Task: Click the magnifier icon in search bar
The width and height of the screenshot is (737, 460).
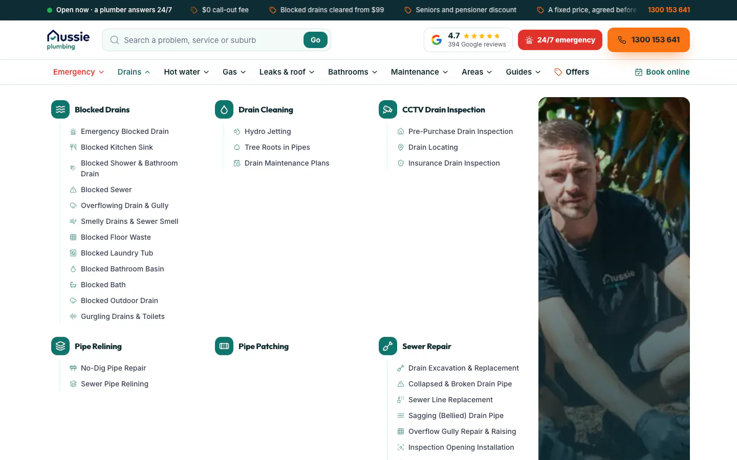Action: [115, 40]
